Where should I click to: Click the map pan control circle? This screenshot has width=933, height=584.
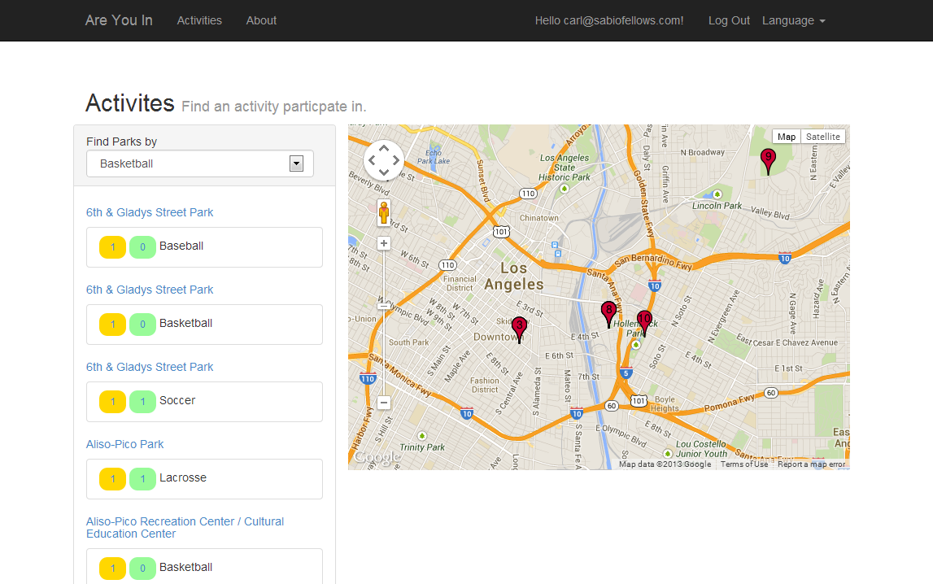pos(384,160)
